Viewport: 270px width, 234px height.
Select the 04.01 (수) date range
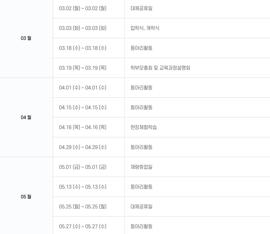click(x=82, y=88)
